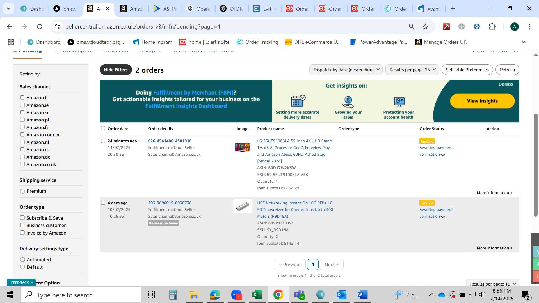Check the Business customer order type
The width and height of the screenshot is (539, 303).
[22, 225]
